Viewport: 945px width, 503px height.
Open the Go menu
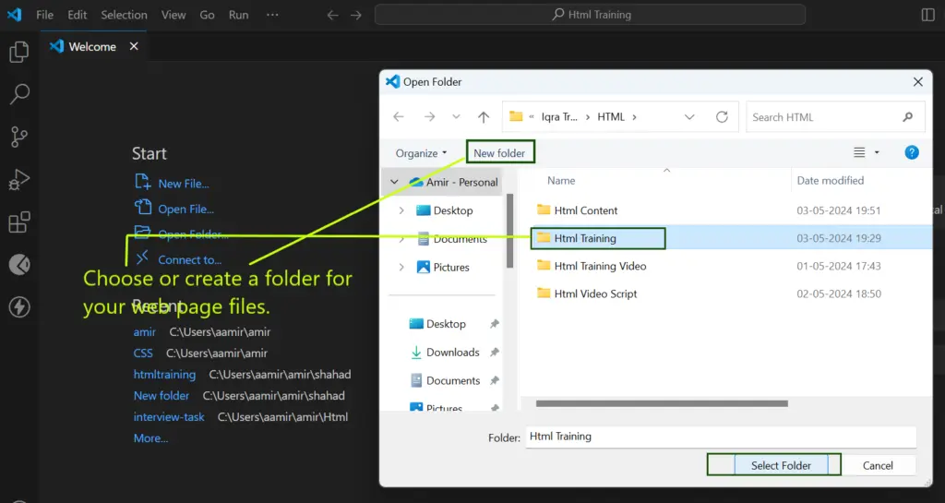point(207,15)
